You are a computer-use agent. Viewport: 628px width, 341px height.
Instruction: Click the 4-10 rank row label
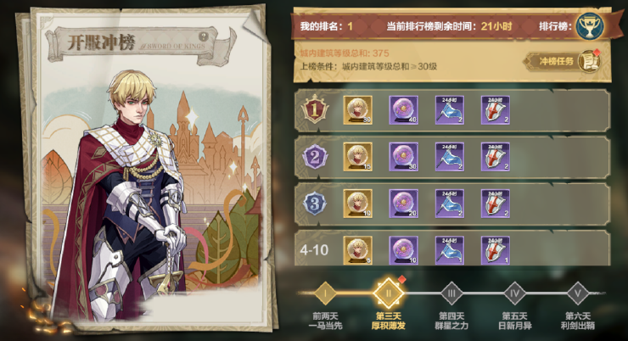pyautogui.click(x=314, y=250)
